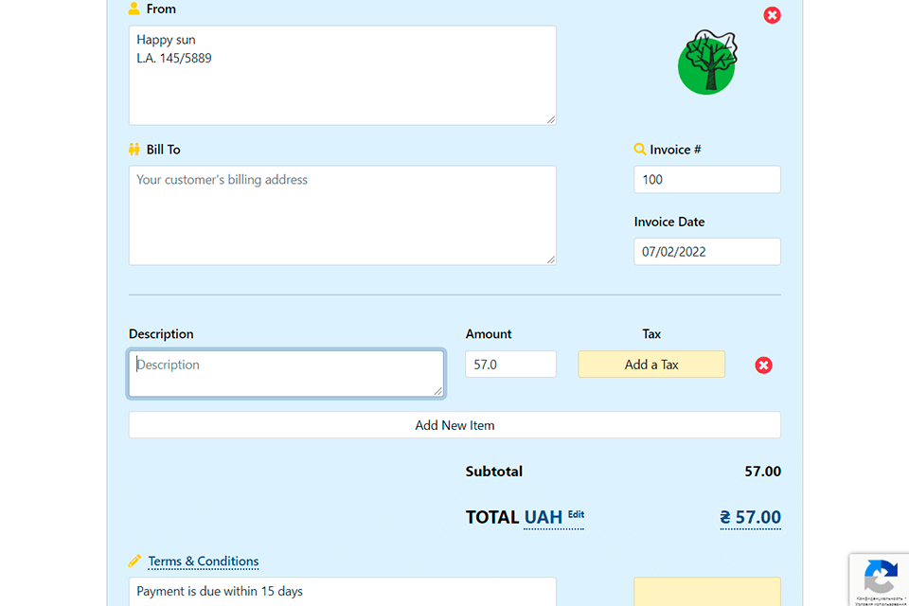Screen dimensions: 909x606
Task: Click the pencil icon beside Terms & Conditions
Action: coord(134,561)
